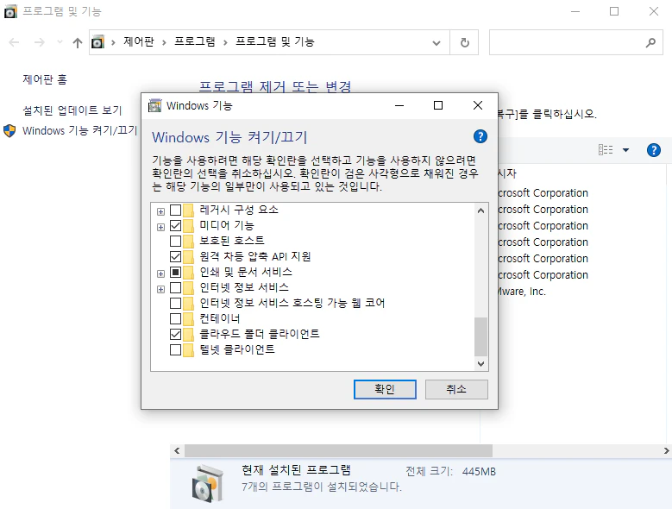Click the forward navigation arrow
The width and height of the screenshot is (672, 509).
click(40, 42)
